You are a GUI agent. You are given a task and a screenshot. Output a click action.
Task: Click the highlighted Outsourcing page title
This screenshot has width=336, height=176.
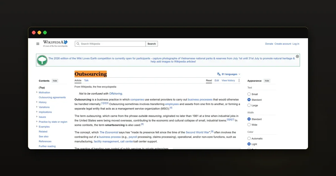click(91, 74)
